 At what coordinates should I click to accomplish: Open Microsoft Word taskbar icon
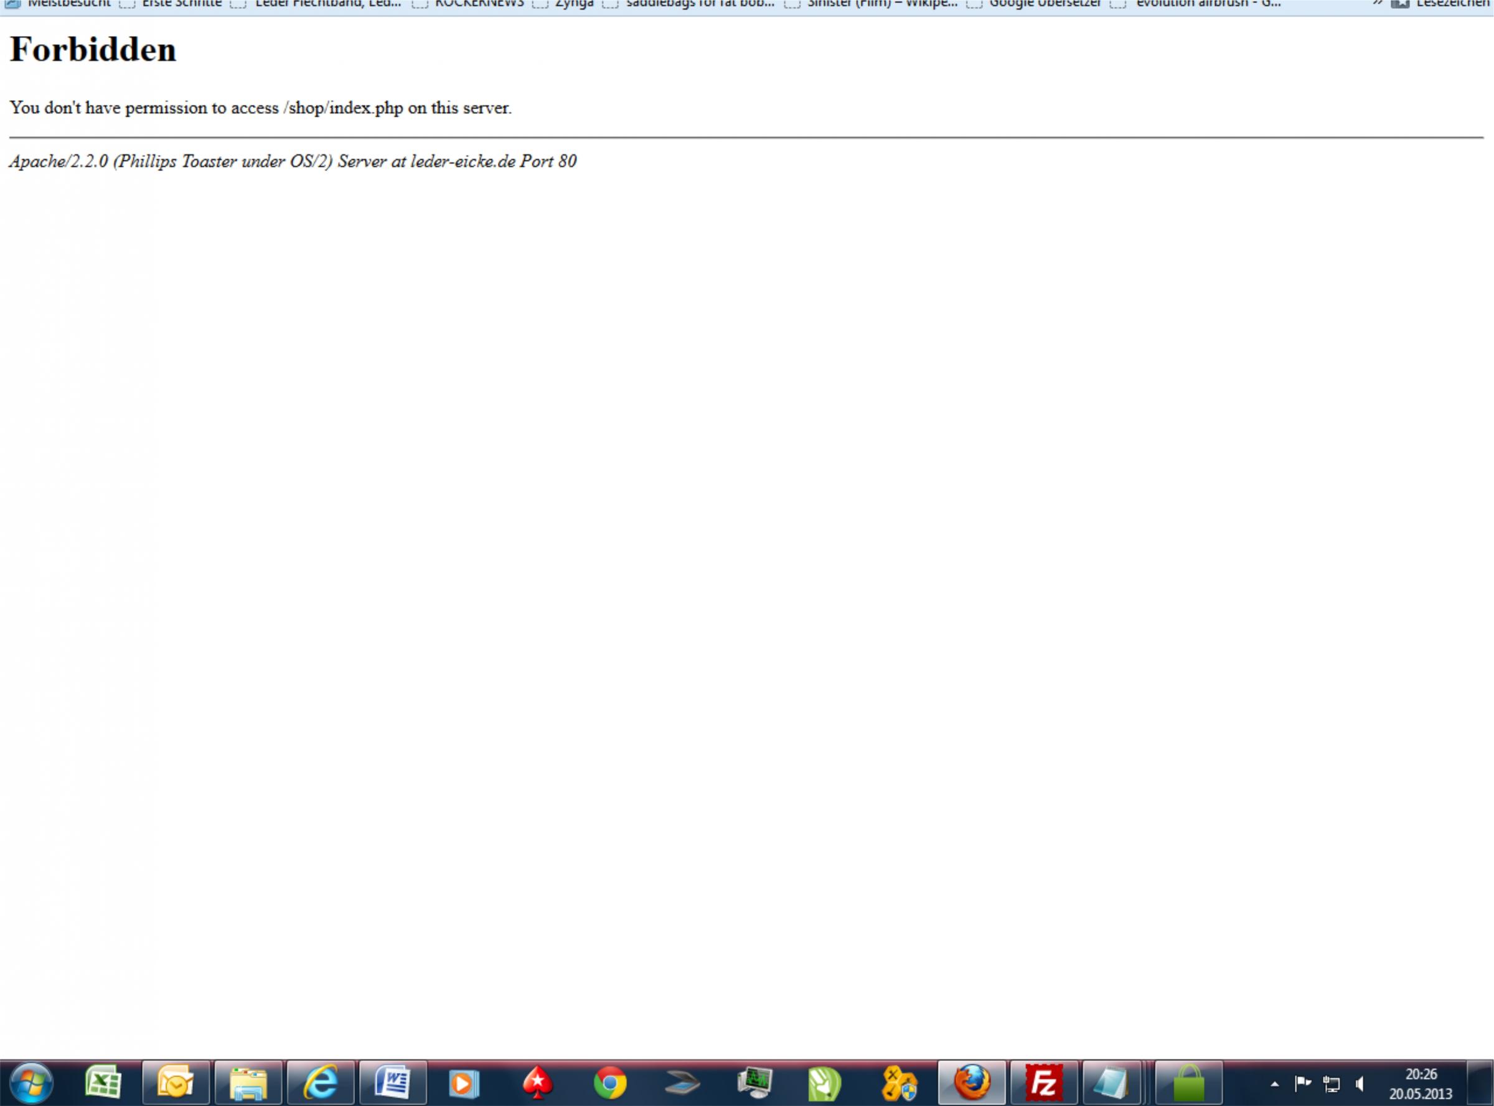click(393, 1082)
